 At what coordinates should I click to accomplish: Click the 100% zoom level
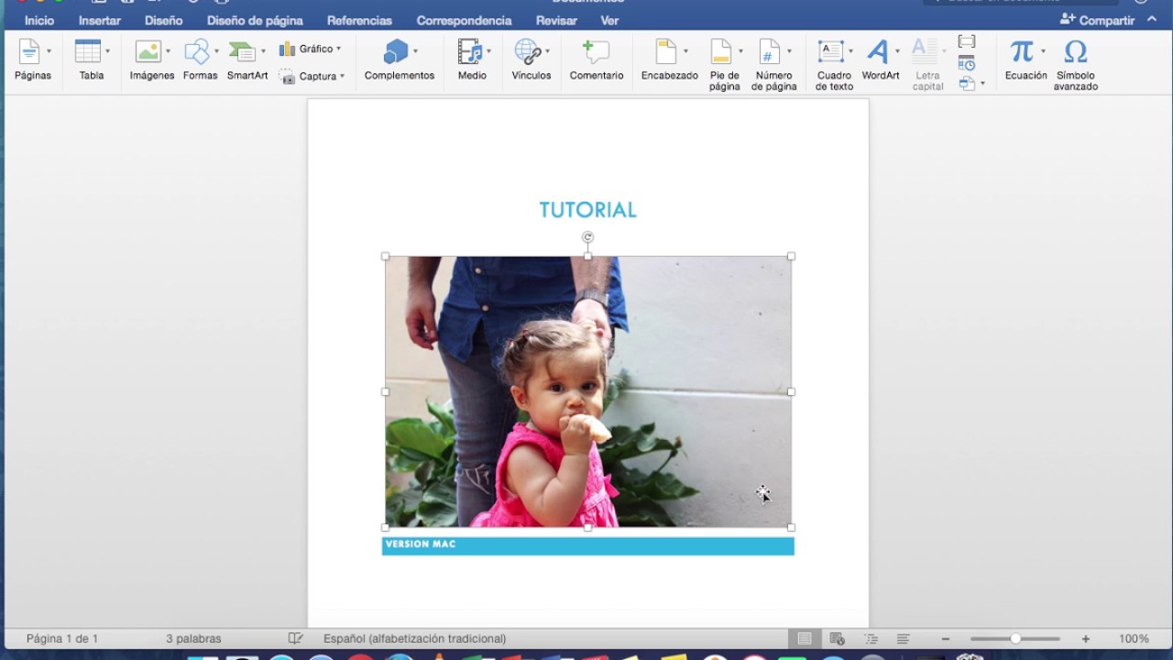tap(1134, 638)
